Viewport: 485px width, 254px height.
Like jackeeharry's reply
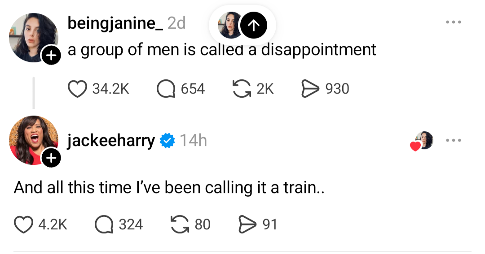click(x=23, y=224)
